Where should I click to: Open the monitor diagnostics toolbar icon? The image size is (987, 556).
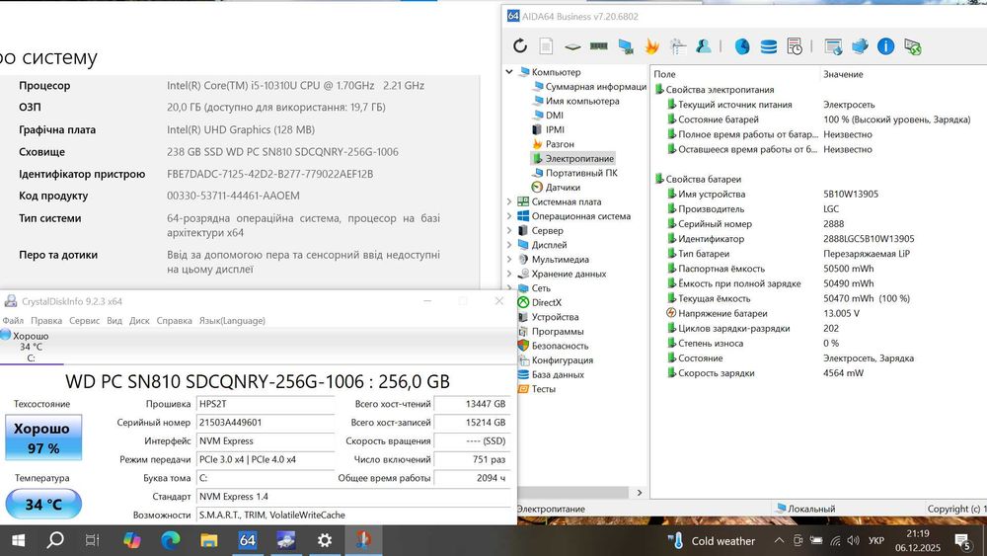point(626,46)
